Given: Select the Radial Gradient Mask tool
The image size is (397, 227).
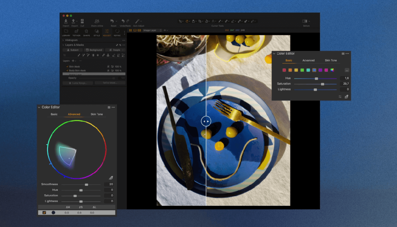Looking at the screenshot, I should pyautogui.click(x=98, y=55).
